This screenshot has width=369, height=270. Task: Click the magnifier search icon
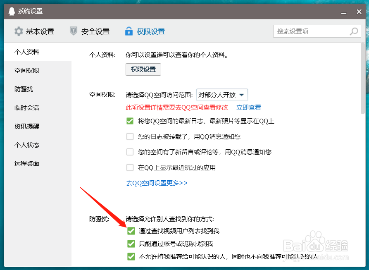pyautogui.click(x=354, y=31)
